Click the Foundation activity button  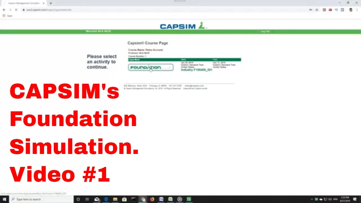click(x=151, y=67)
